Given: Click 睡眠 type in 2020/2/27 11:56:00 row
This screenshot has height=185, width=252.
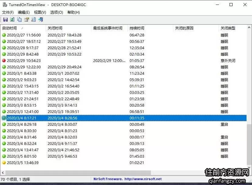Looking at the screenshot, I should [x=224, y=35].
